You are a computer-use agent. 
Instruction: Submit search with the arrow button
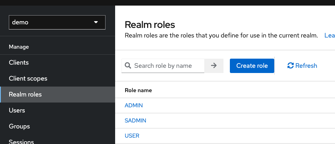coord(214,66)
